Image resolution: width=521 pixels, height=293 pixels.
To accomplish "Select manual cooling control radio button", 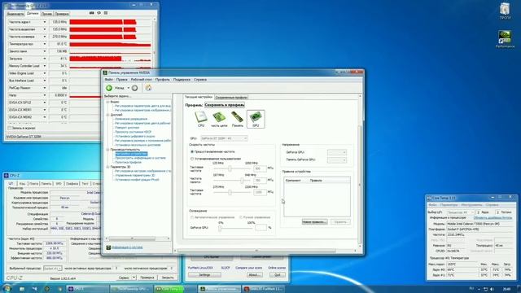I will [241, 217].
